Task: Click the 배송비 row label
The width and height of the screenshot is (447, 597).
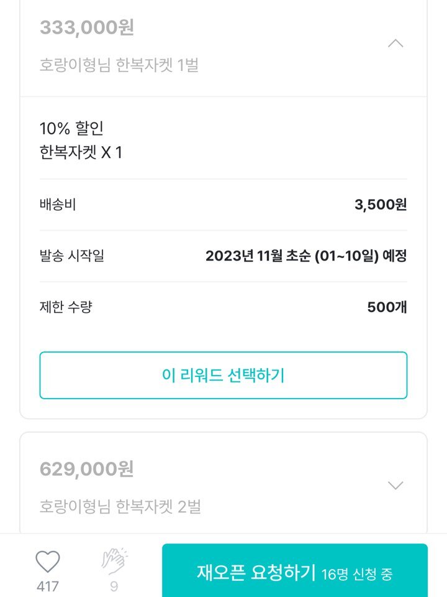Action: 58,205
